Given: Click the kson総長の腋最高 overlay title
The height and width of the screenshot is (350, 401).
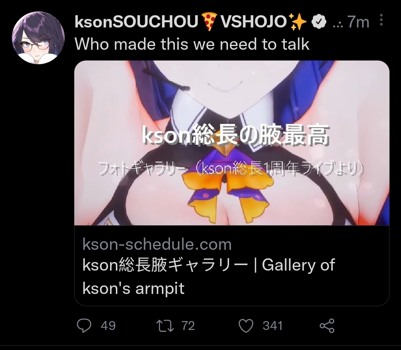Looking at the screenshot, I should 235,135.
